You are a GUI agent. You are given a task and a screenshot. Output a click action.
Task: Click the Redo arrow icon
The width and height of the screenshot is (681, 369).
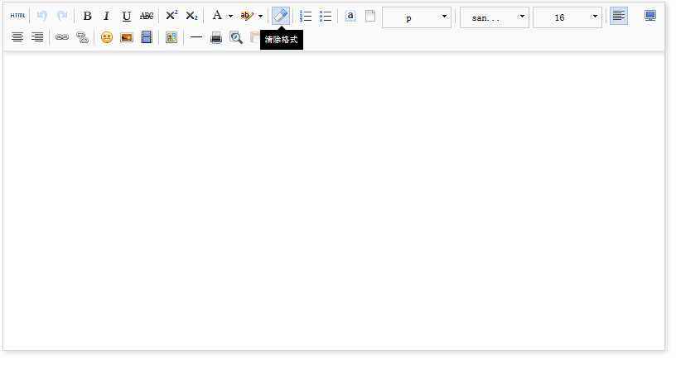coord(62,16)
